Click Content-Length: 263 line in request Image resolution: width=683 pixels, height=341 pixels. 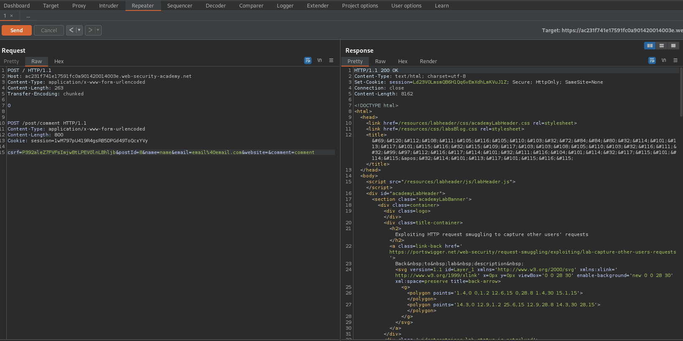coord(36,88)
